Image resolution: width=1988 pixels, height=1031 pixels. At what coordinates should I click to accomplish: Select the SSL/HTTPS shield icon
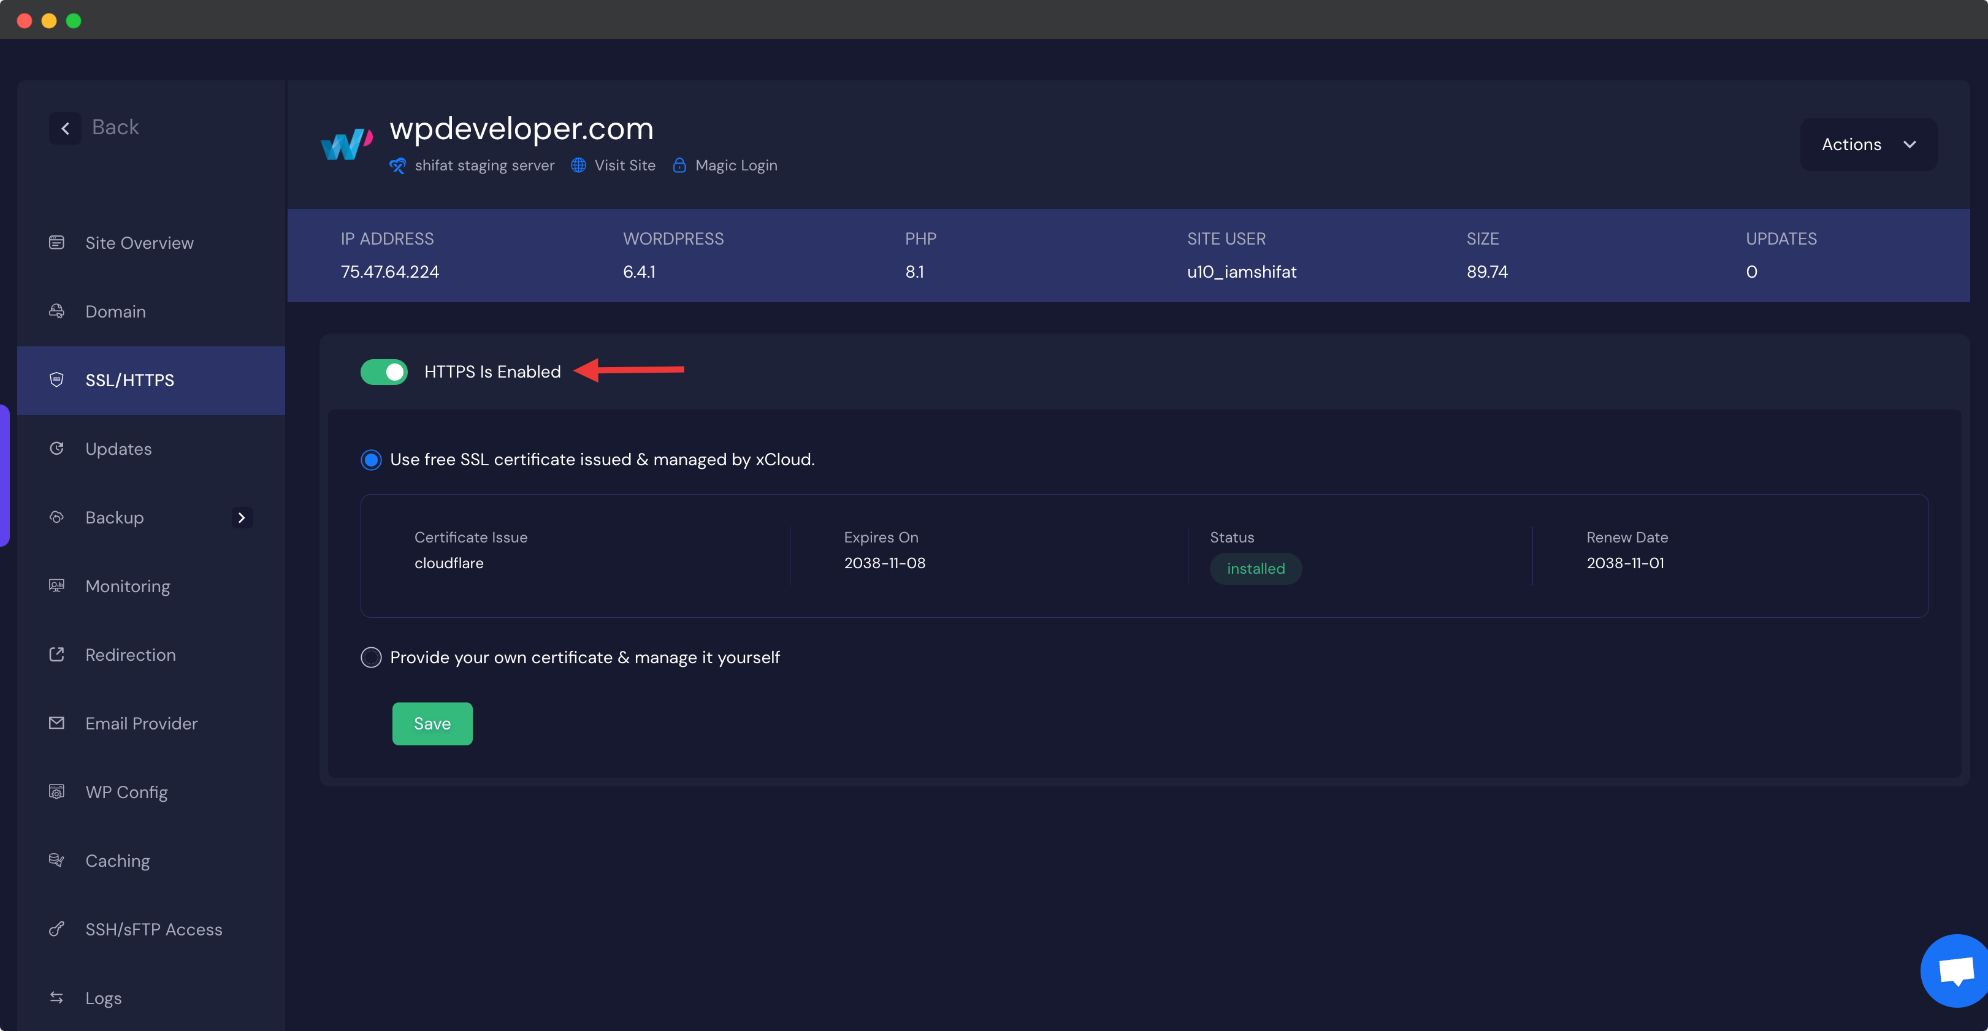(x=57, y=379)
